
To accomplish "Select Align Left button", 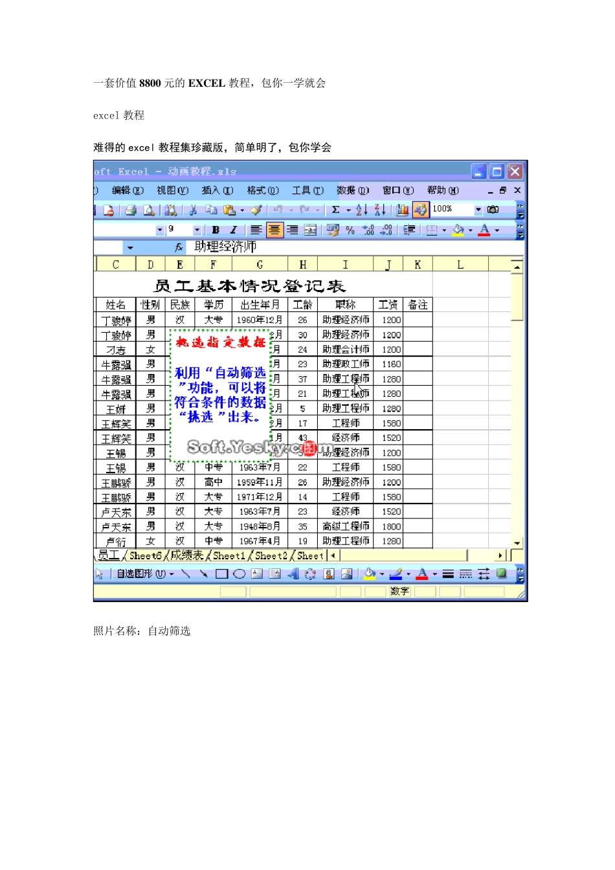I will coord(256,230).
